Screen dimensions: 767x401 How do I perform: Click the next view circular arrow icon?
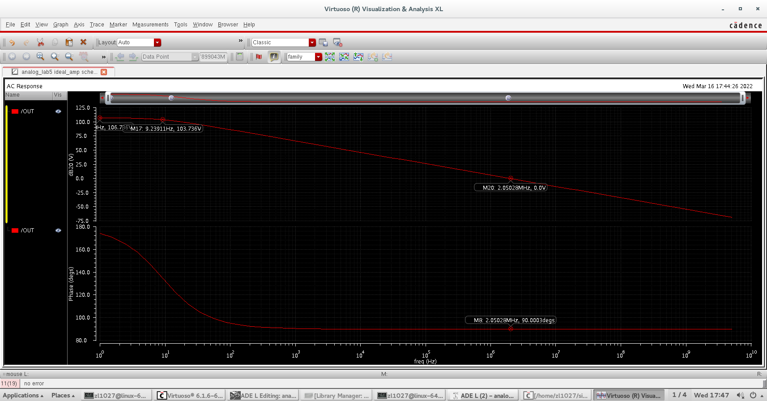click(26, 56)
